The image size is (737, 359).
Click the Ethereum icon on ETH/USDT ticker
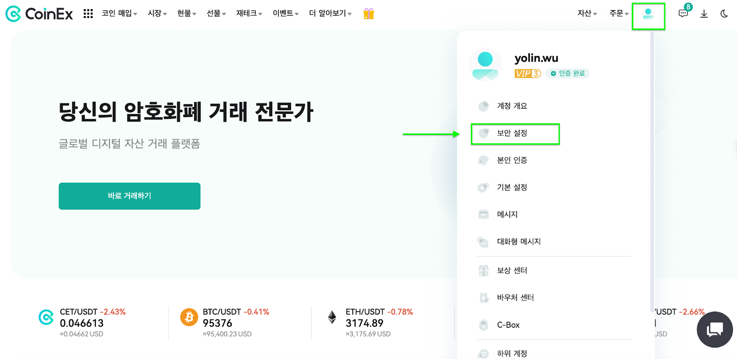[x=332, y=317]
